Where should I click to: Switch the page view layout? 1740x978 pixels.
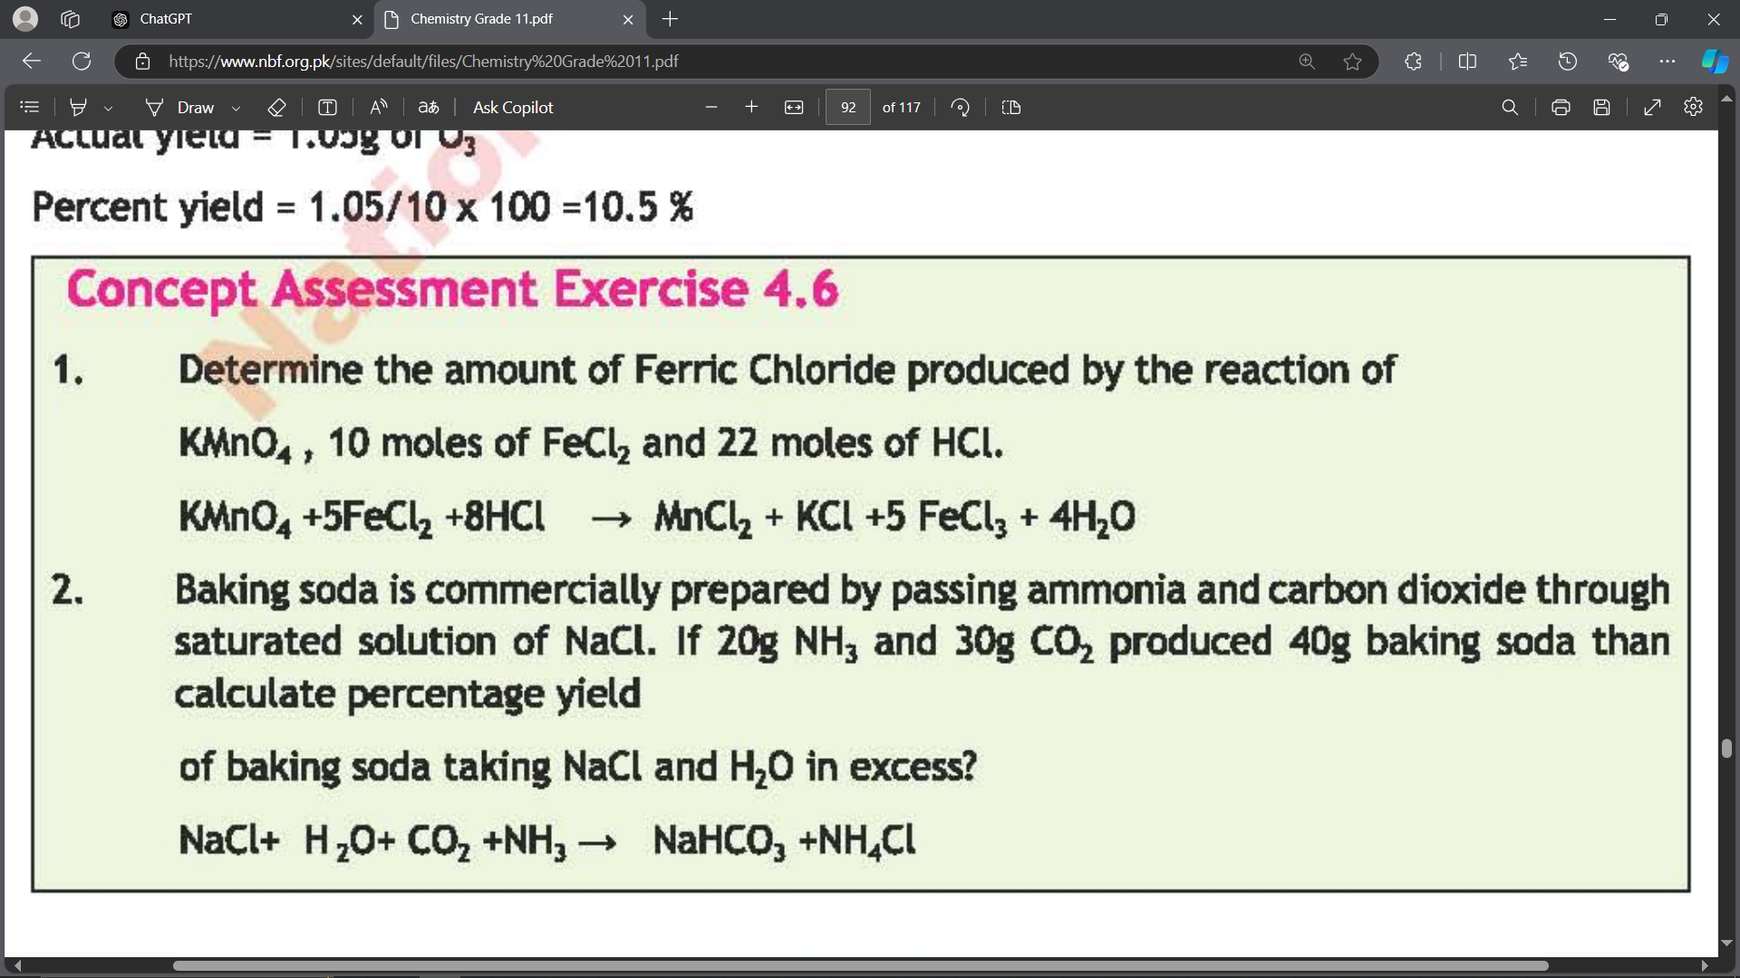click(x=1011, y=107)
